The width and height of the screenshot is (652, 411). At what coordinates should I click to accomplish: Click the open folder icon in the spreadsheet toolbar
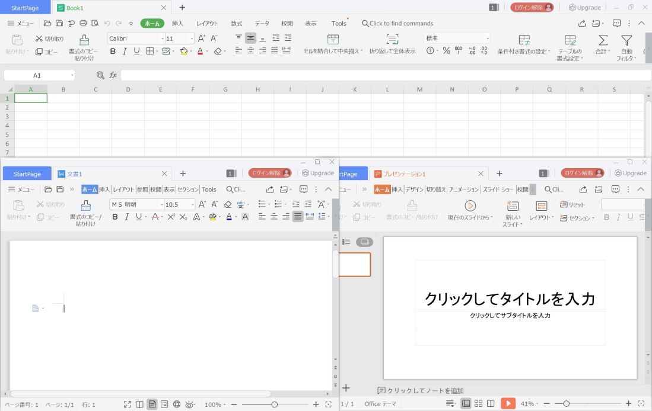pos(47,23)
